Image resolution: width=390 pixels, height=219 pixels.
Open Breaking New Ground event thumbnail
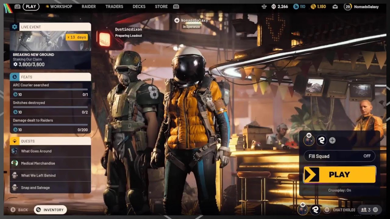point(51,41)
